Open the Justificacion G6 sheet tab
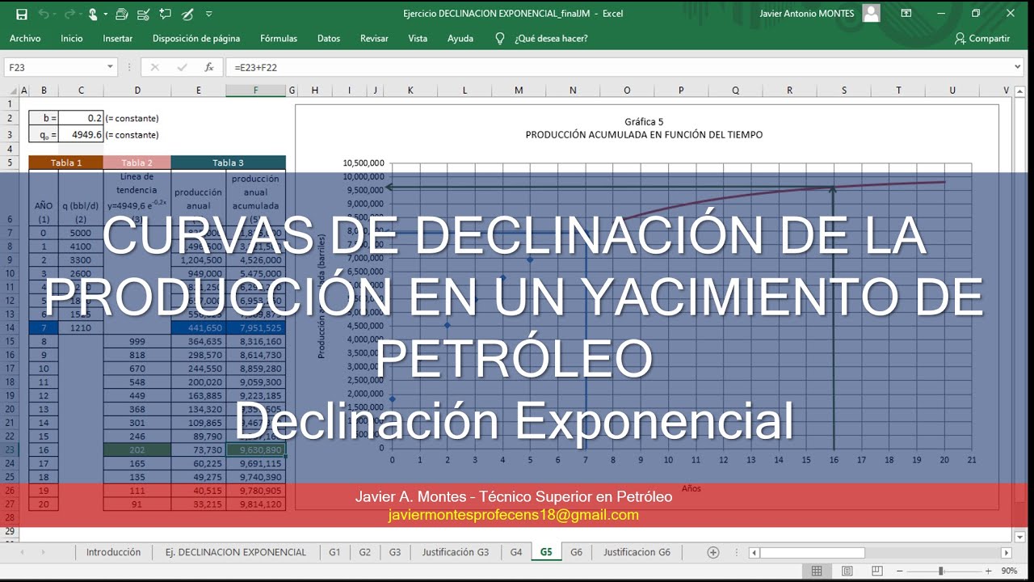Viewport: 1034px width, 582px height. tap(637, 552)
